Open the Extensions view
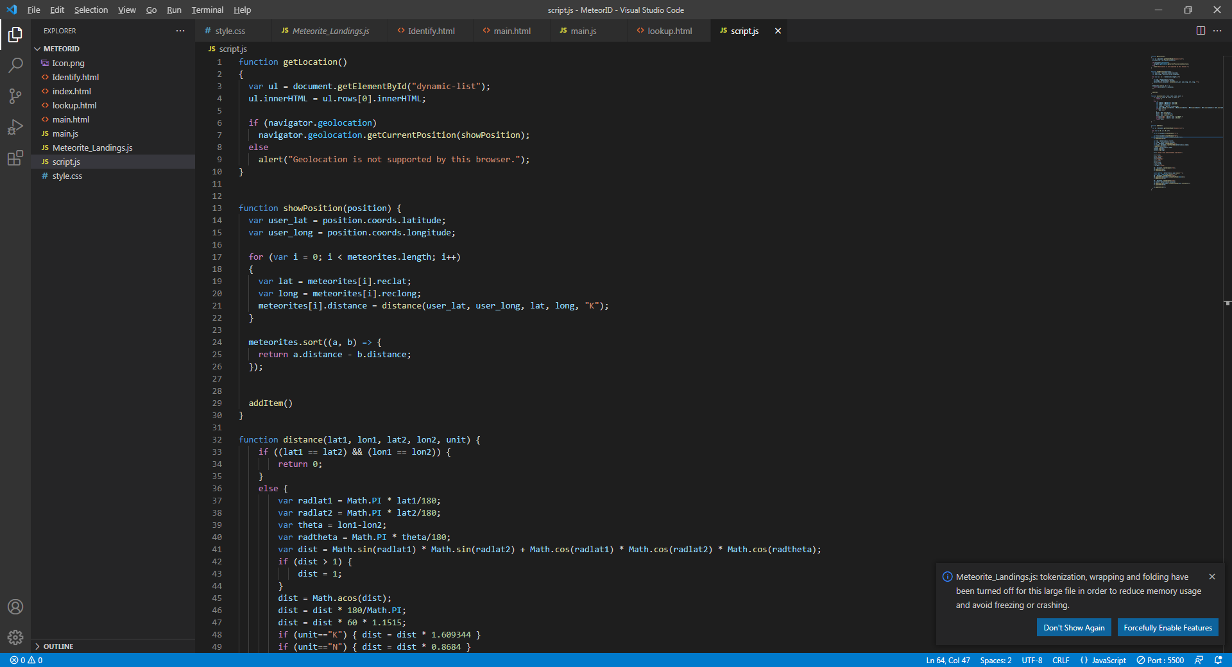1232x667 pixels. (15, 158)
